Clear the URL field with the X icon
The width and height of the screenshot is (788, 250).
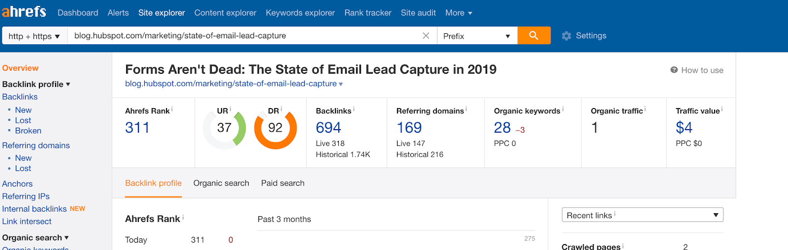(x=426, y=35)
